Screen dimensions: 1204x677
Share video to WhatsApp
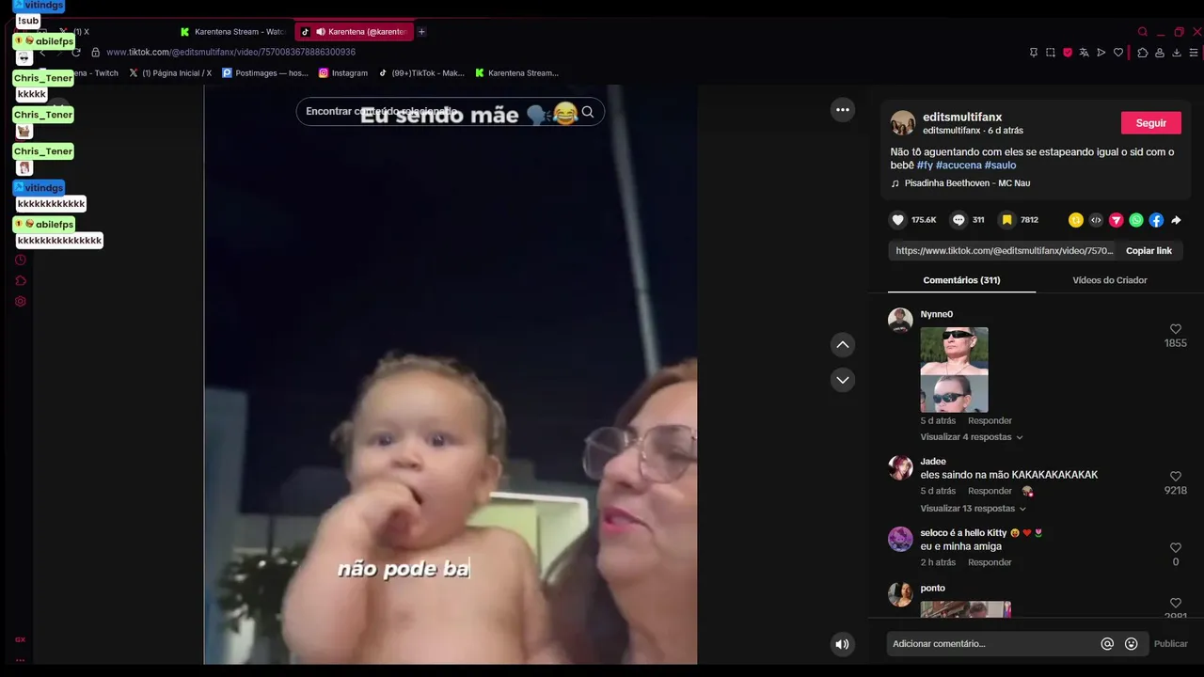coord(1136,220)
